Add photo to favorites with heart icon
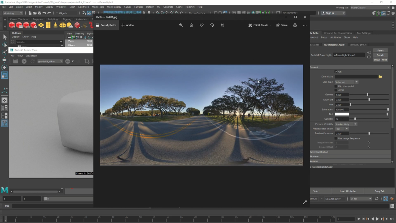The image size is (396, 223). coord(202,25)
